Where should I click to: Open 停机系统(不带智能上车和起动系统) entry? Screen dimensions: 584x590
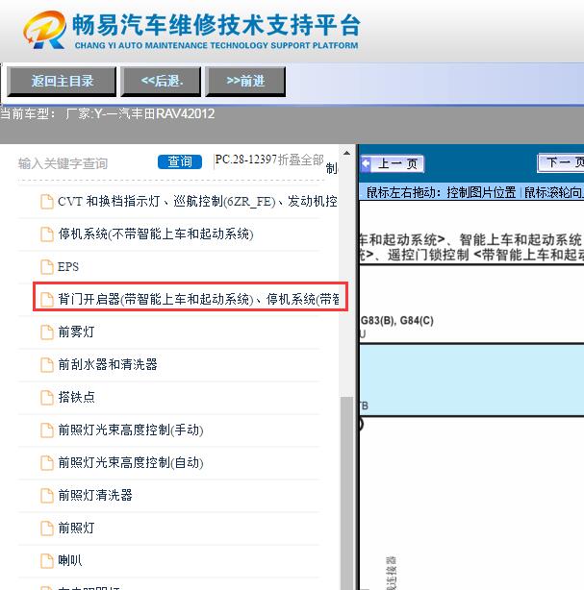click(156, 234)
